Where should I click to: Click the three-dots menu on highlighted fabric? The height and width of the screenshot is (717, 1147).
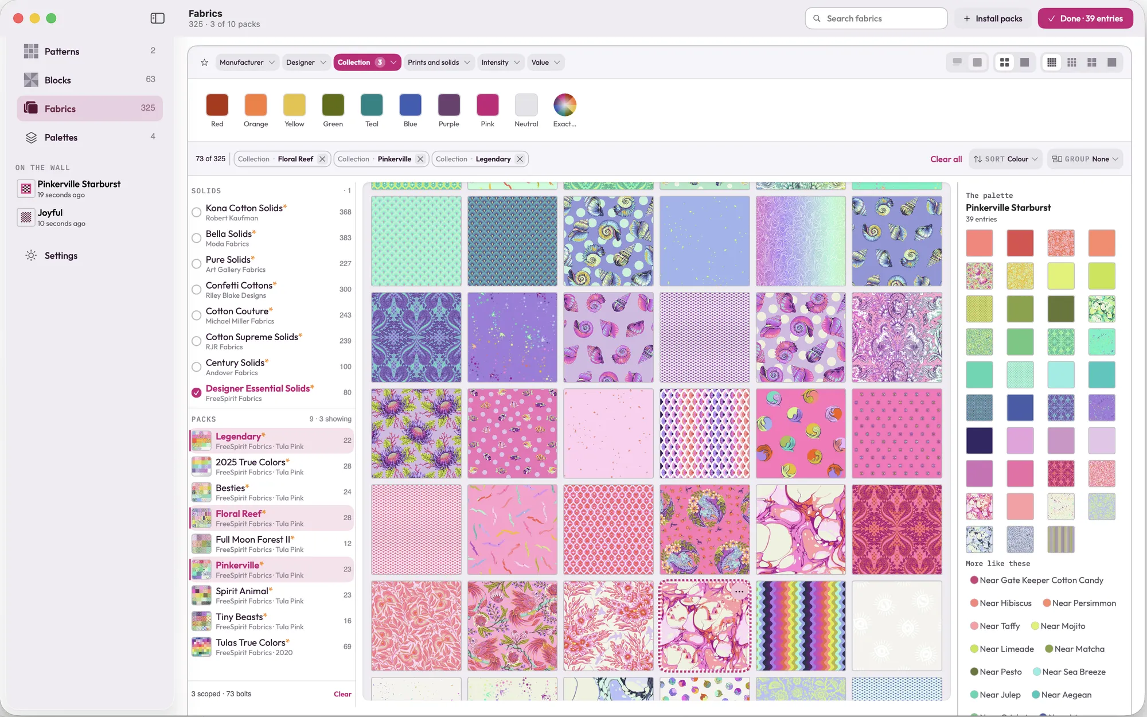739,591
